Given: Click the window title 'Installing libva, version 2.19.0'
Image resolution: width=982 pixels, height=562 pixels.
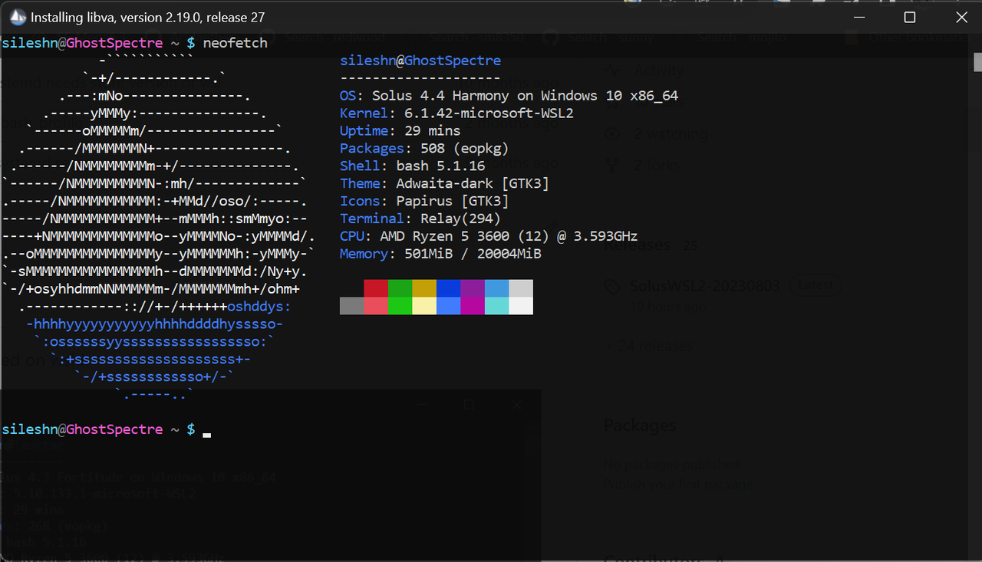Looking at the screenshot, I should [148, 17].
